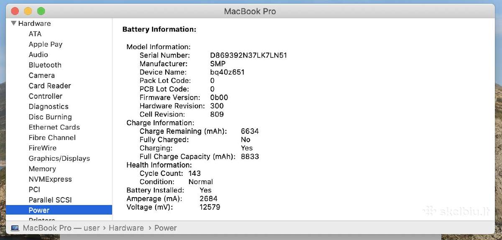Collapse the Hardware tree section
502x240 pixels.
[x=14, y=23]
